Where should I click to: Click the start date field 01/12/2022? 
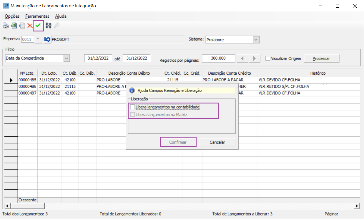tap(98, 58)
